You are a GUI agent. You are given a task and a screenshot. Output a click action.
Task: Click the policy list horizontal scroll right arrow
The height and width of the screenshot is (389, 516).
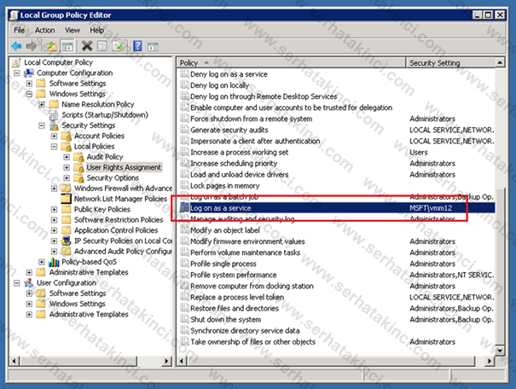490,362
